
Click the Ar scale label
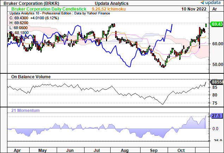point(214,9)
